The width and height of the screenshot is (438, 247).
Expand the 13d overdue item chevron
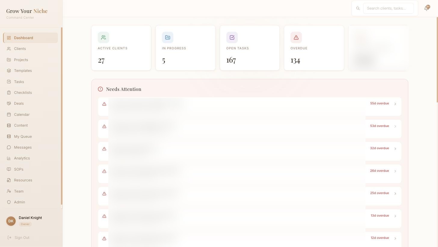point(395,216)
